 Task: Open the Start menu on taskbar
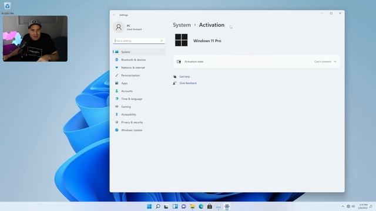point(149,206)
